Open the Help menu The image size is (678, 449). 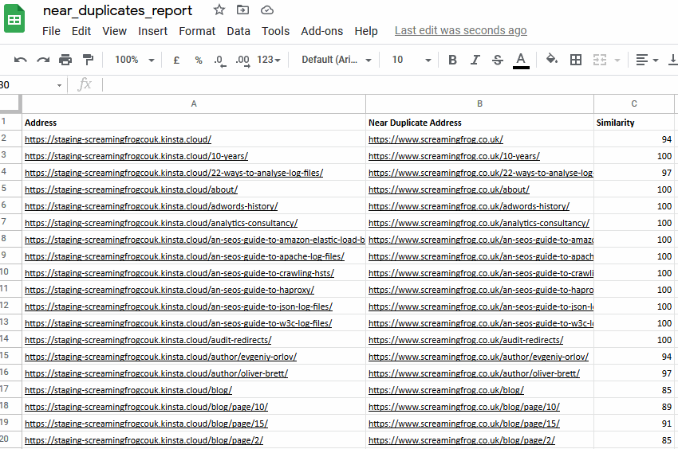coord(366,31)
